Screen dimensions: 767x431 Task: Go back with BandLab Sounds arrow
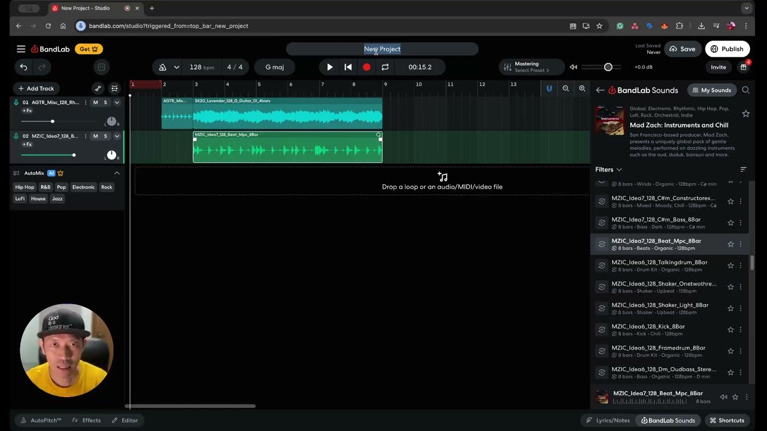pos(600,90)
